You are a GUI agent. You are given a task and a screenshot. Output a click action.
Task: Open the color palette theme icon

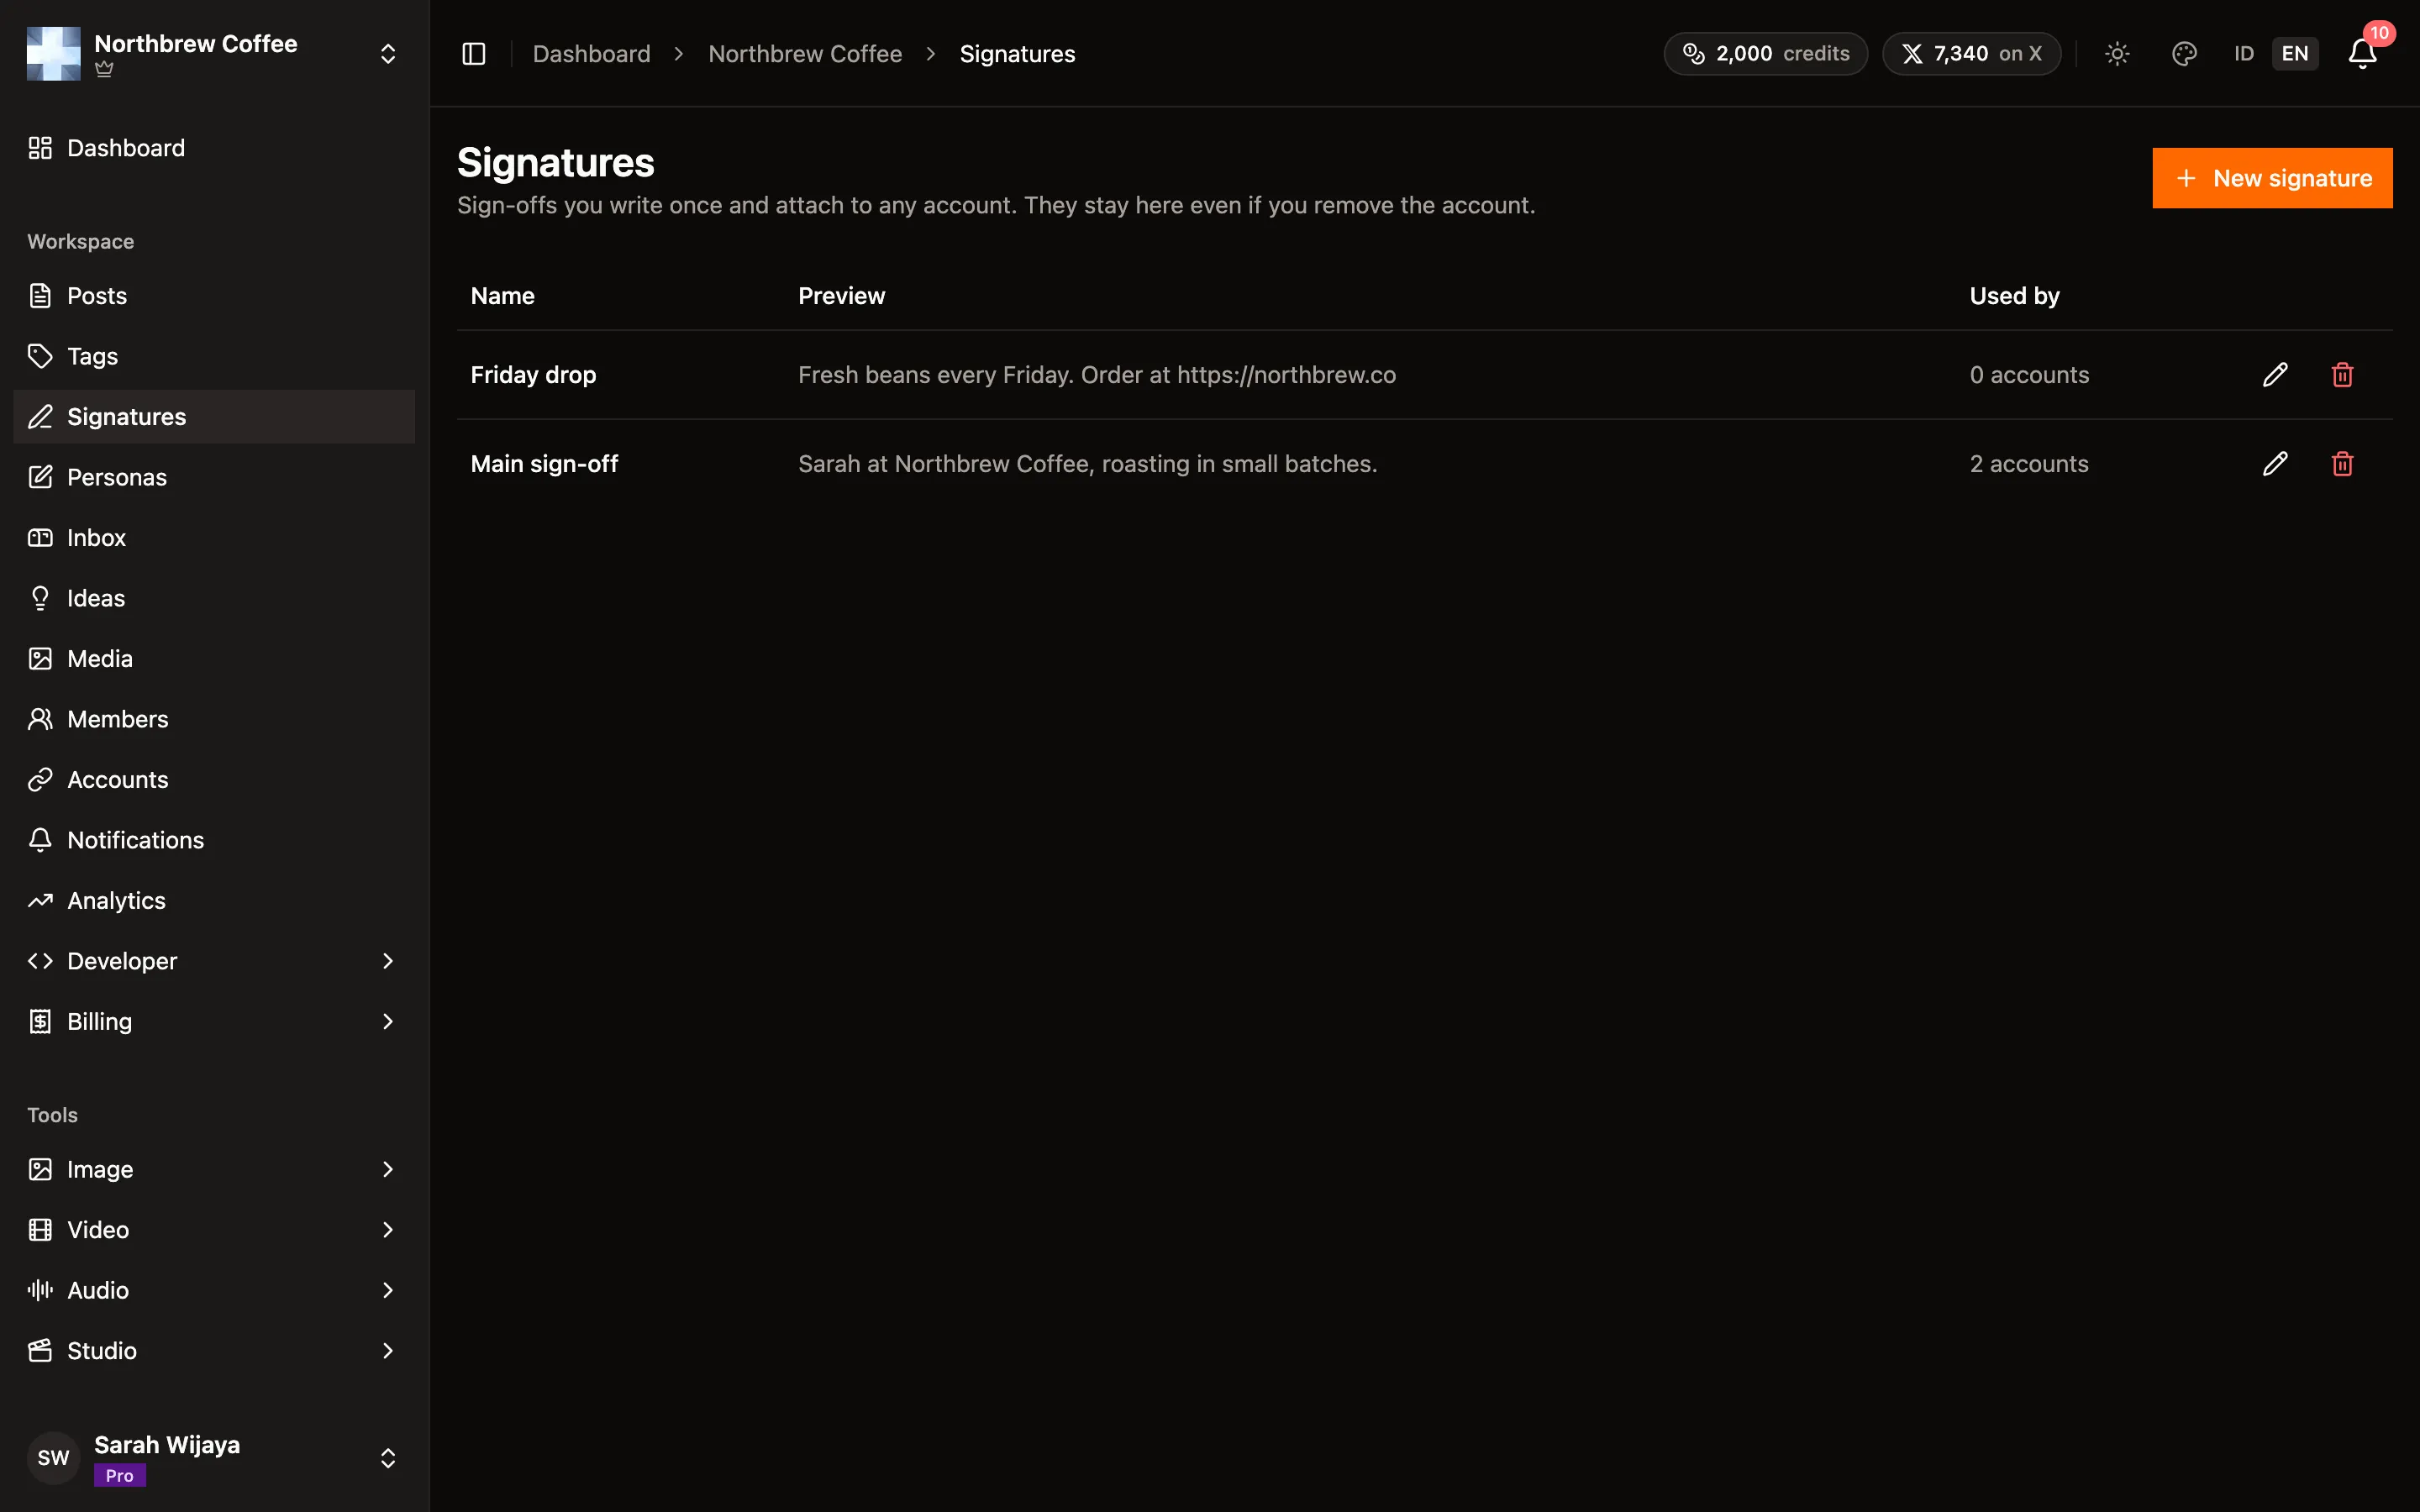tap(2184, 54)
